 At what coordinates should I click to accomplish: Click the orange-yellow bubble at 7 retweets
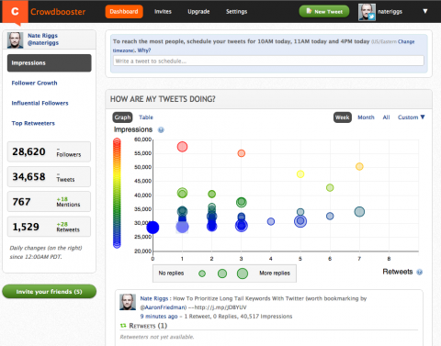tap(359, 166)
